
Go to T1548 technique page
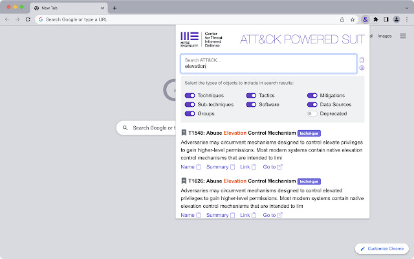(272, 167)
